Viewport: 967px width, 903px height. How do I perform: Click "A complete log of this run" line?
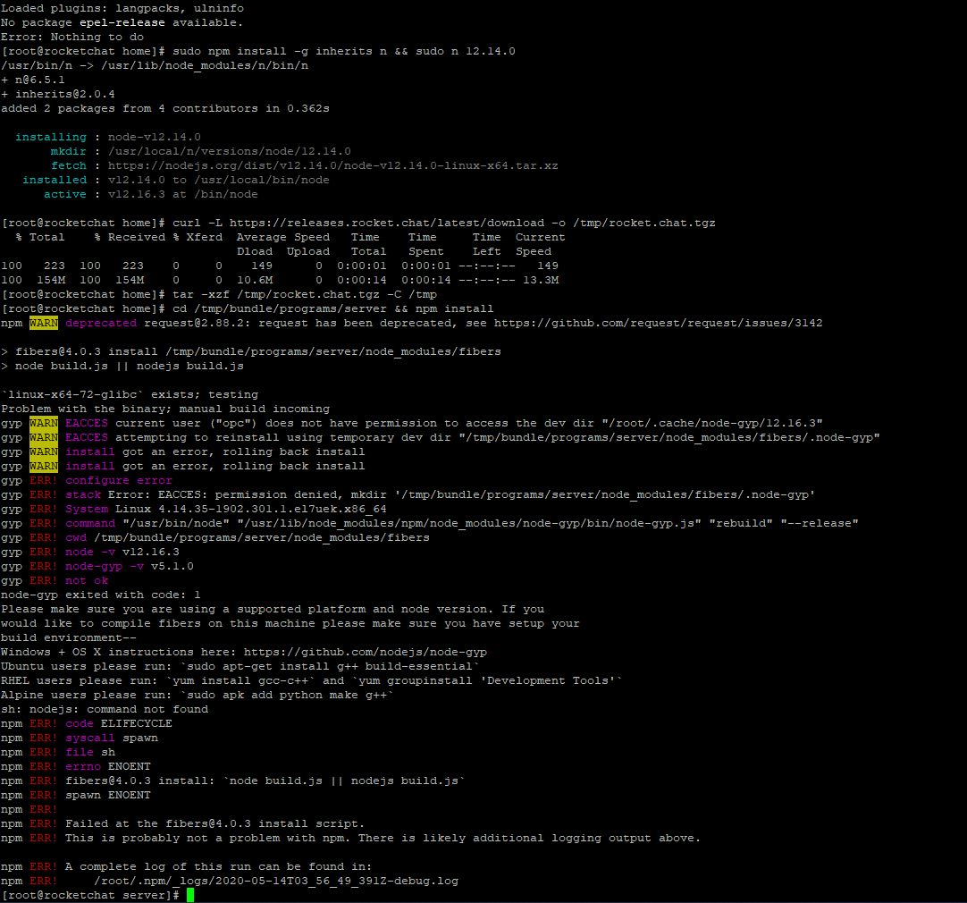tap(186, 866)
